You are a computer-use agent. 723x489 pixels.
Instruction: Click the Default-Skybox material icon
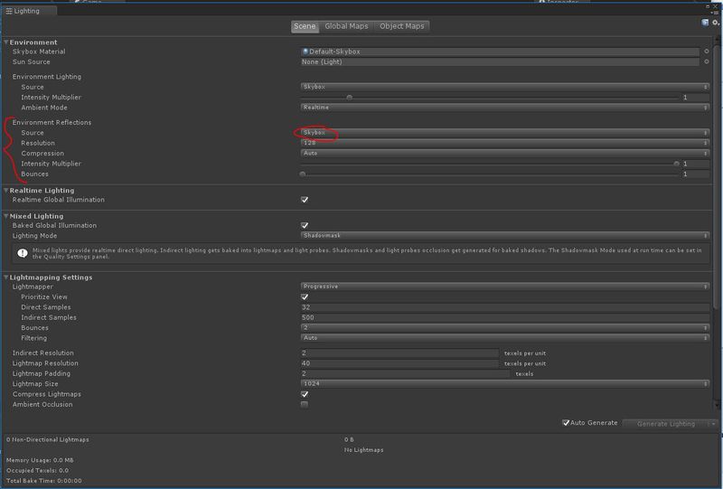[x=305, y=52]
